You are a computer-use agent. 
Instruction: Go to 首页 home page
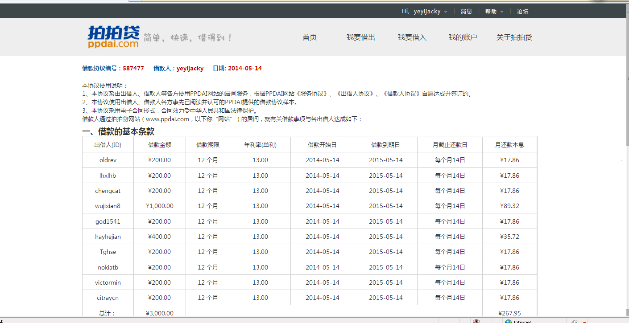tap(309, 37)
